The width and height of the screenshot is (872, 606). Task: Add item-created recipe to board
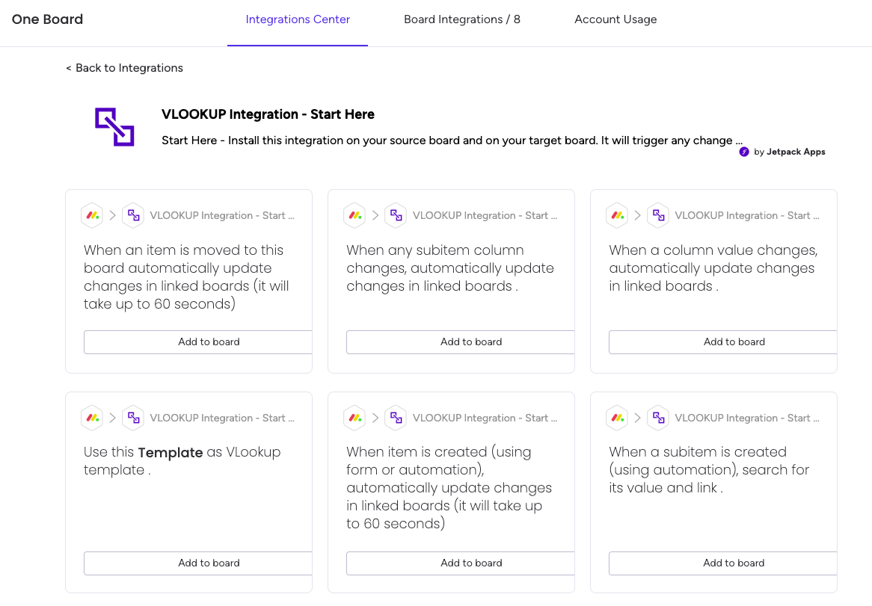click(461, 563)
